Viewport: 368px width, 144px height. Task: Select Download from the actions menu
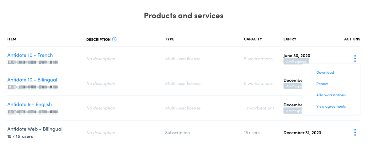[325, 72]
